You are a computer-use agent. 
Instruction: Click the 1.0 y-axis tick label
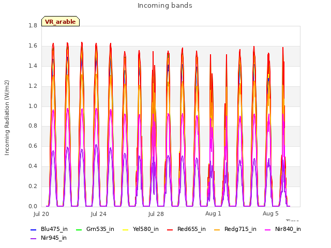33,106
